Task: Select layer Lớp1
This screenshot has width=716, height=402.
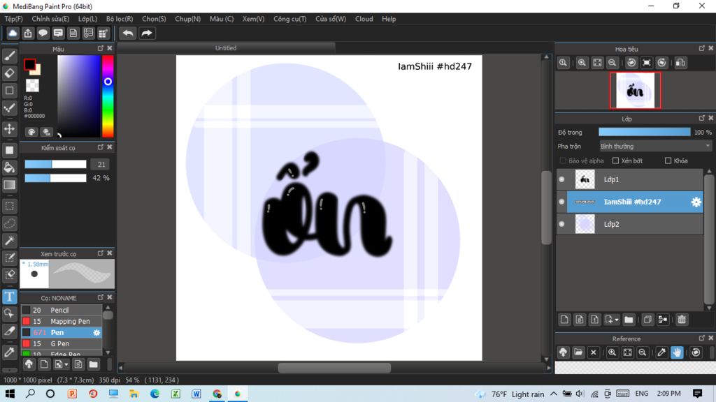Action: 635,179
